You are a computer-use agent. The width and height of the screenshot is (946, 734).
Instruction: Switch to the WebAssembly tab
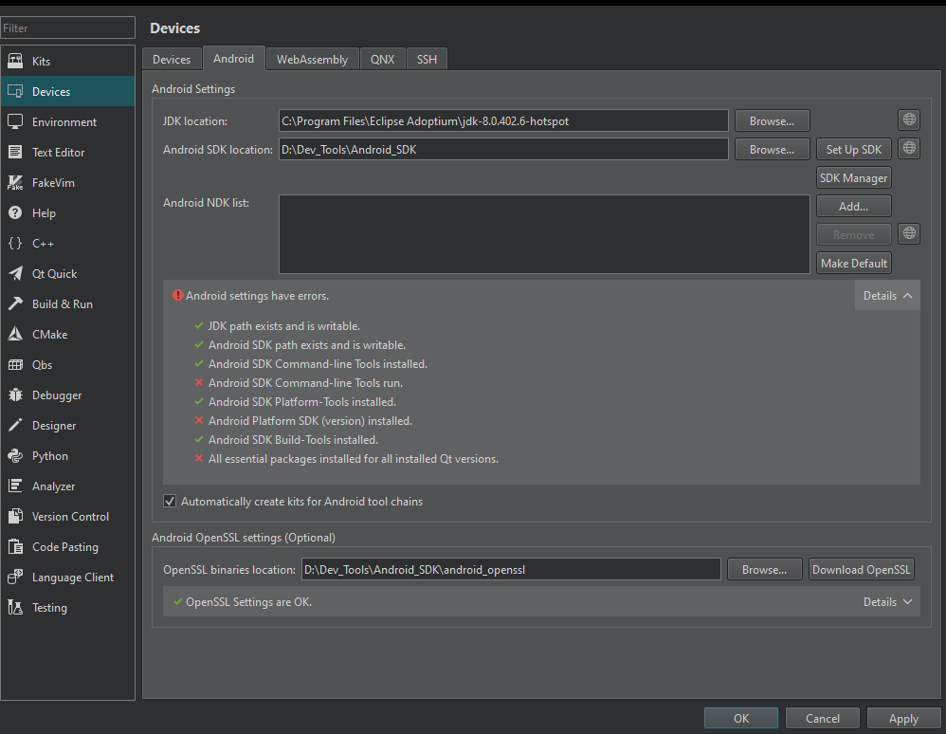[312, 59]
